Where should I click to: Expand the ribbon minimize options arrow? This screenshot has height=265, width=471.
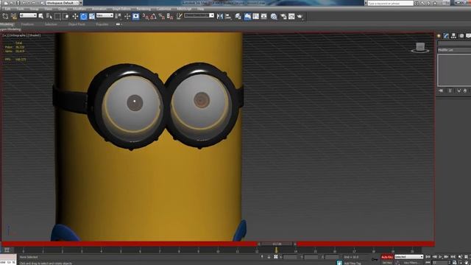click(118, 24)
